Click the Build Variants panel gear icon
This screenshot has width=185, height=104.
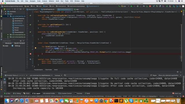(x=21, y=41)
